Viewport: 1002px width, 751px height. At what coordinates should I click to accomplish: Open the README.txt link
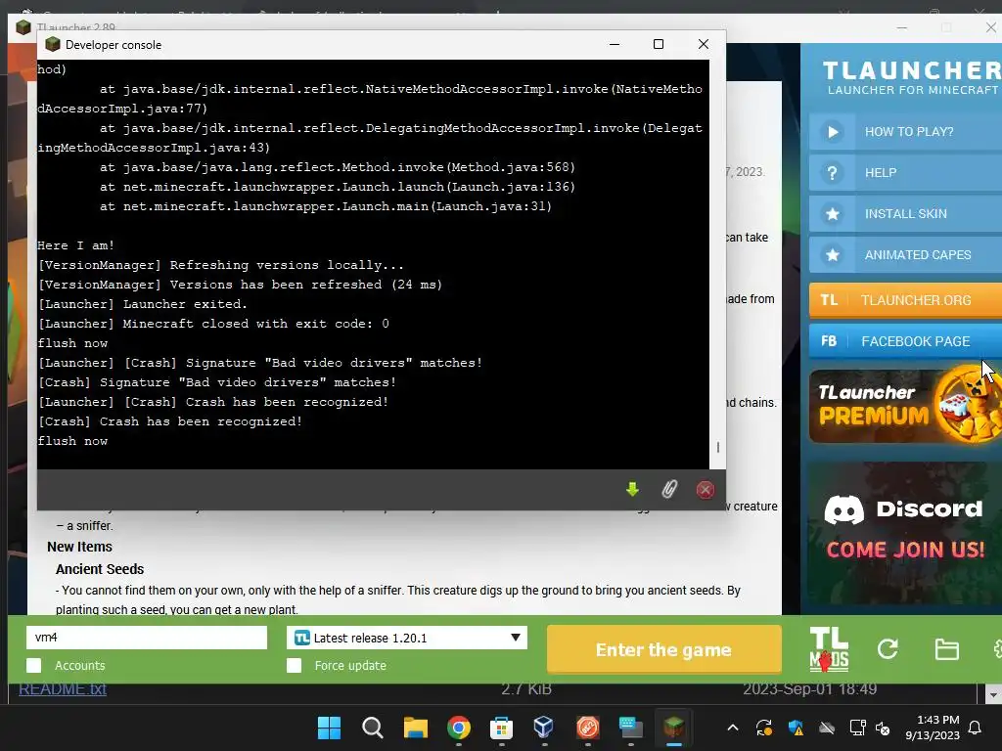(x=63, y=689)
